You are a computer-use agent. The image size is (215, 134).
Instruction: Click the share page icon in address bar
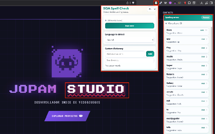point(127,3)
